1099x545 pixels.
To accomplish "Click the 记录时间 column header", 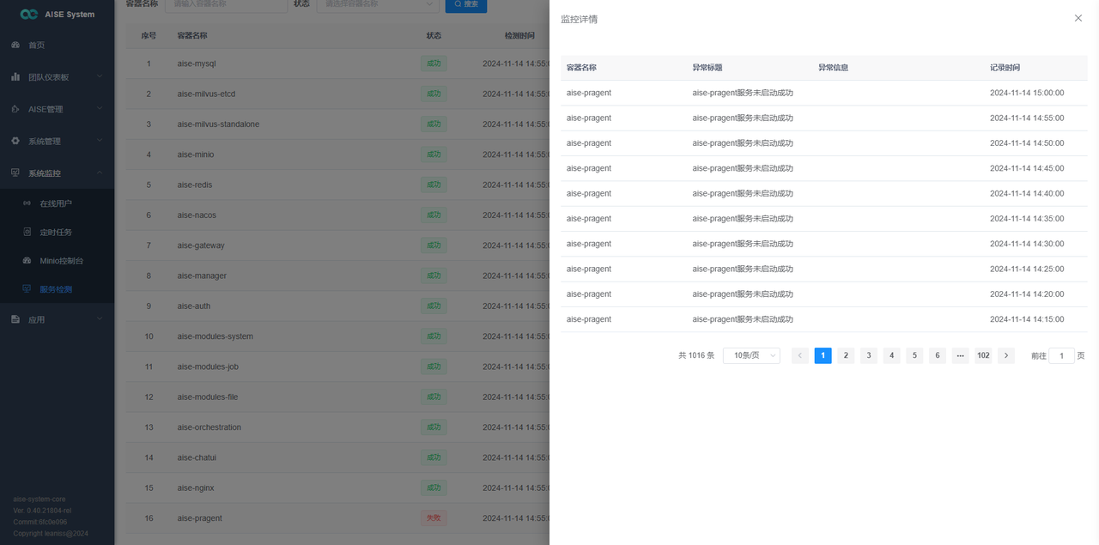I will click(1005, 68).
